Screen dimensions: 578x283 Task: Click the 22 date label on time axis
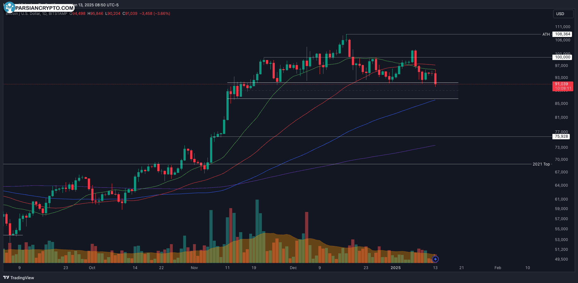click(161, 268)
